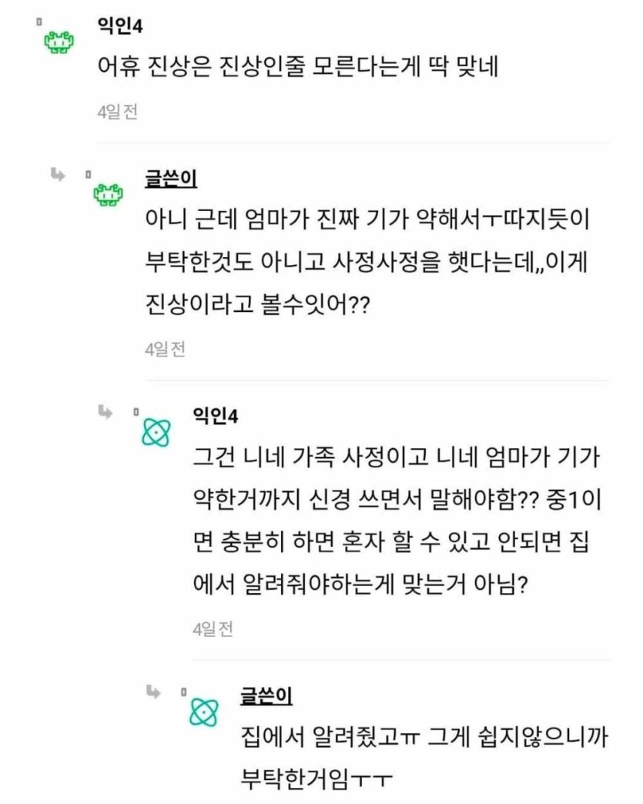Click the '4일 전' timestamp under '어휴 진상은' comment

coord(117,112)
